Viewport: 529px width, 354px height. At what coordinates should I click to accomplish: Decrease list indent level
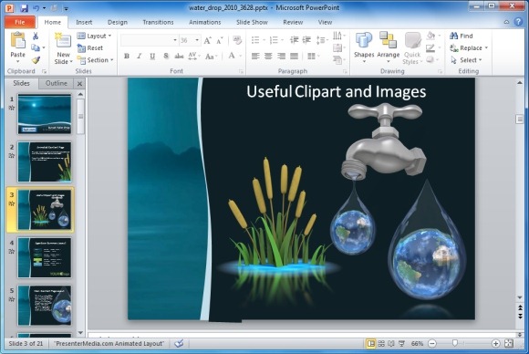click(x=294, y=40)
